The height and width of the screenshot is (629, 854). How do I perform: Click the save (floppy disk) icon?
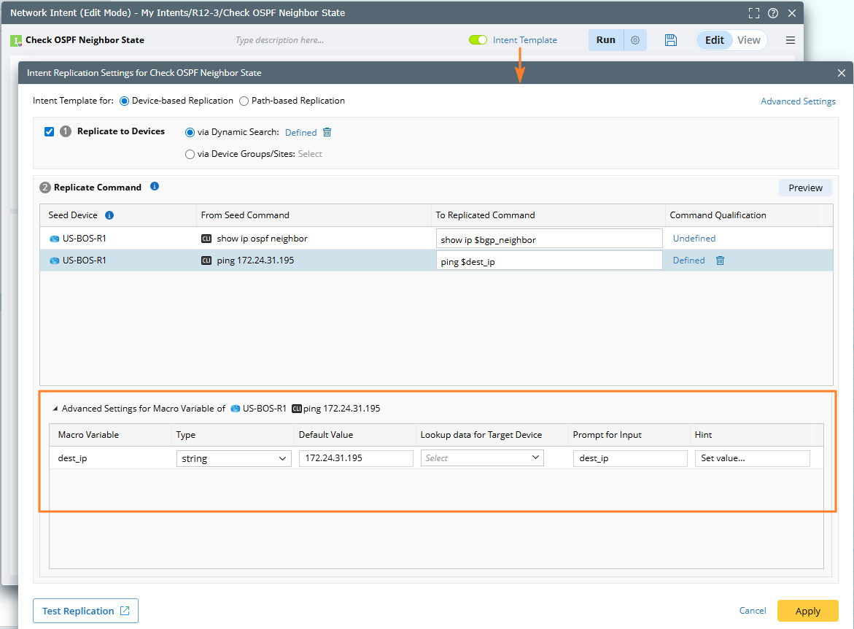[x=672, y=40]
